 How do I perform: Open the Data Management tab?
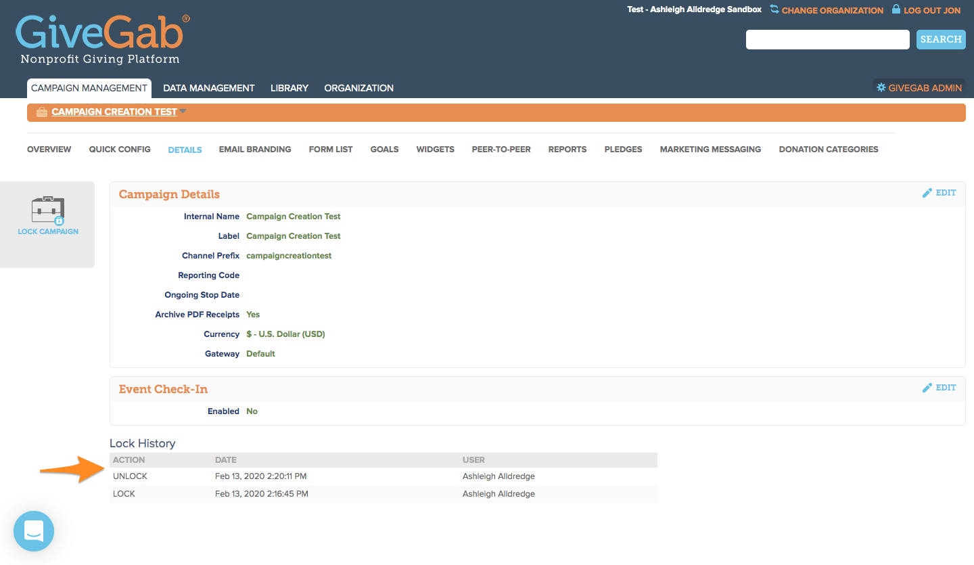coord(209,88)
